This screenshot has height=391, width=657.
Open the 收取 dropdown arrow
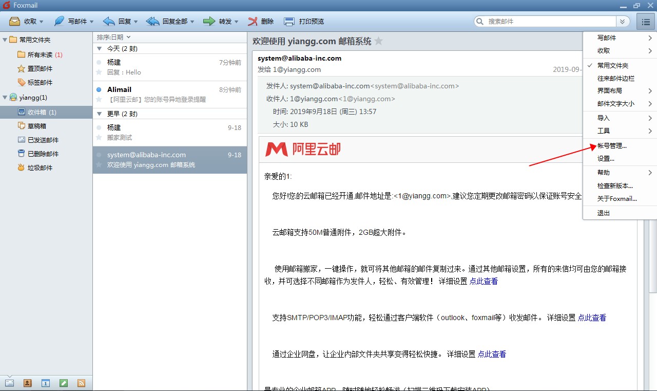[42, 22]
